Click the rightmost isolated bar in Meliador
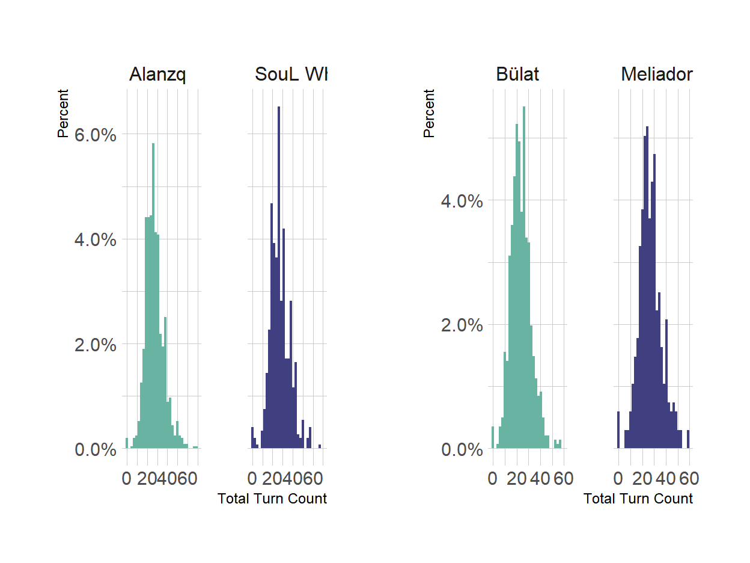The width and height of the screenshot is (750, 563). tap(688, 439)
